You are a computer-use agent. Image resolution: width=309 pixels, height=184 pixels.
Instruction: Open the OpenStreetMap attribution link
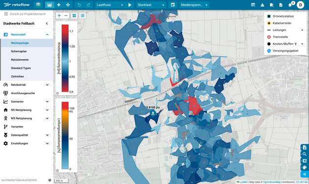tap(272, 182)
